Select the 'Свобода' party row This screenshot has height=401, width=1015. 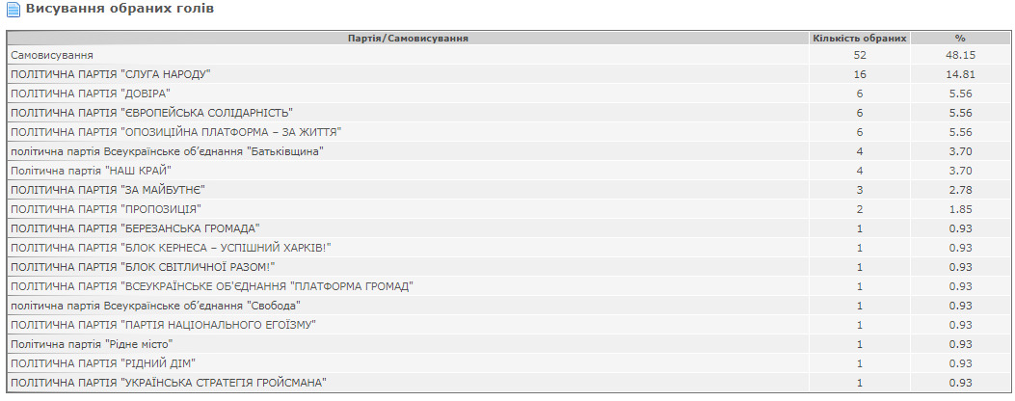tap(508, 305)
